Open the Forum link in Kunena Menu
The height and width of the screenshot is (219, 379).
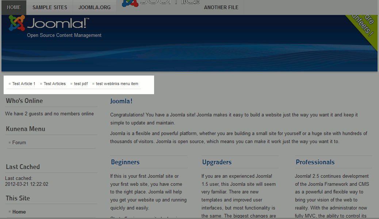pyautogui.click(x=19, y=143)
